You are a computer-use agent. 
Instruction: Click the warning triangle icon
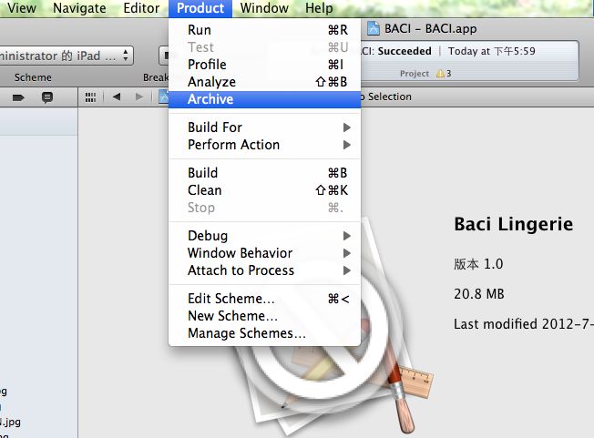[x=440, y=74]
